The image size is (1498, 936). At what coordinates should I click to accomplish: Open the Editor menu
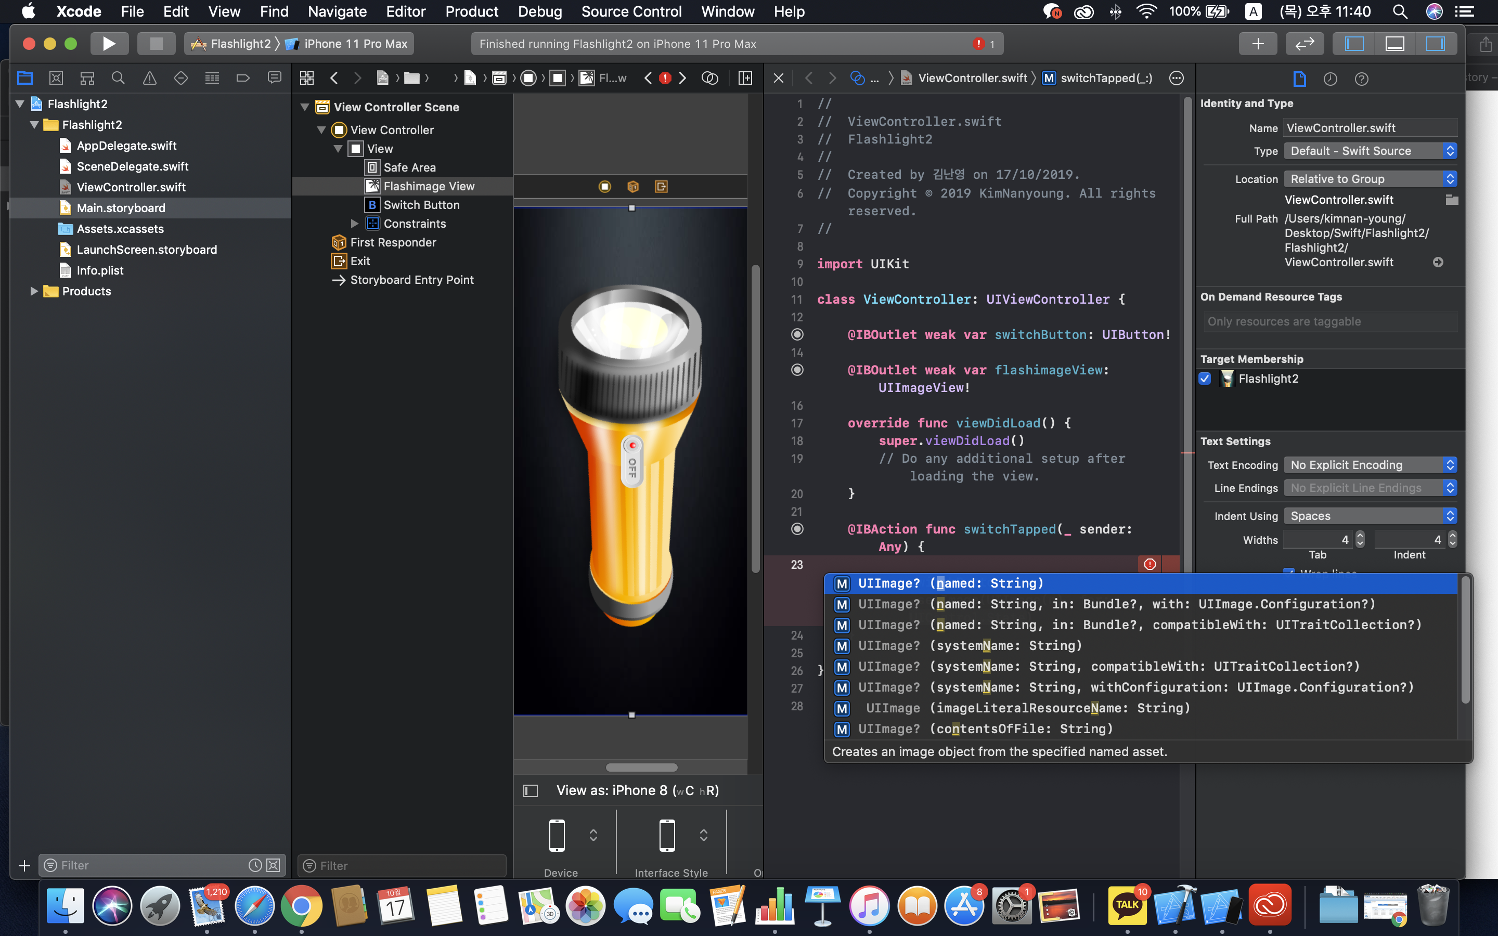pos(406,11)
